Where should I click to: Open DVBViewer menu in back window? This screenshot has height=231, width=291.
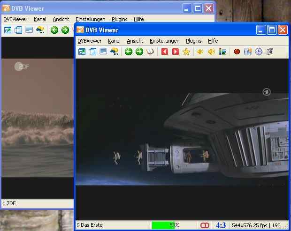[15, 19]
